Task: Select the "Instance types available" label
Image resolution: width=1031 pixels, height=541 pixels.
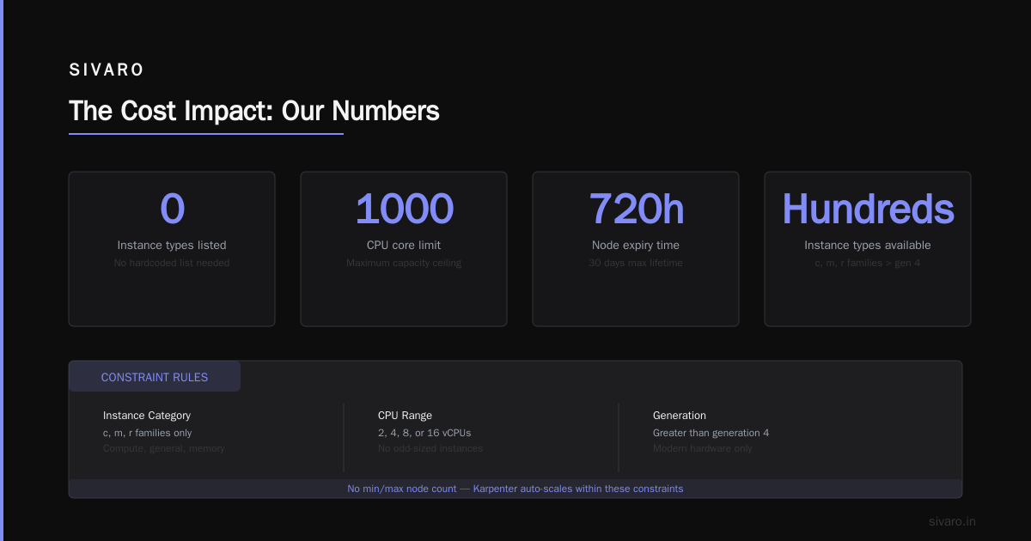Action: pos(868,246)
